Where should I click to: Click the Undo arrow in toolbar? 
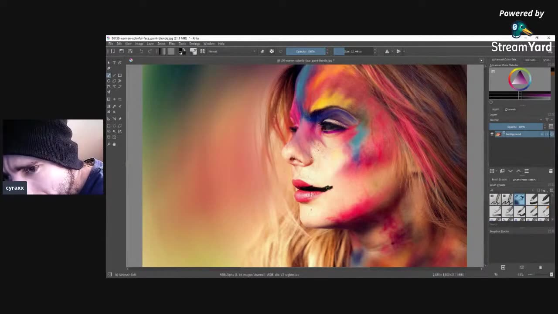(141, 51)
